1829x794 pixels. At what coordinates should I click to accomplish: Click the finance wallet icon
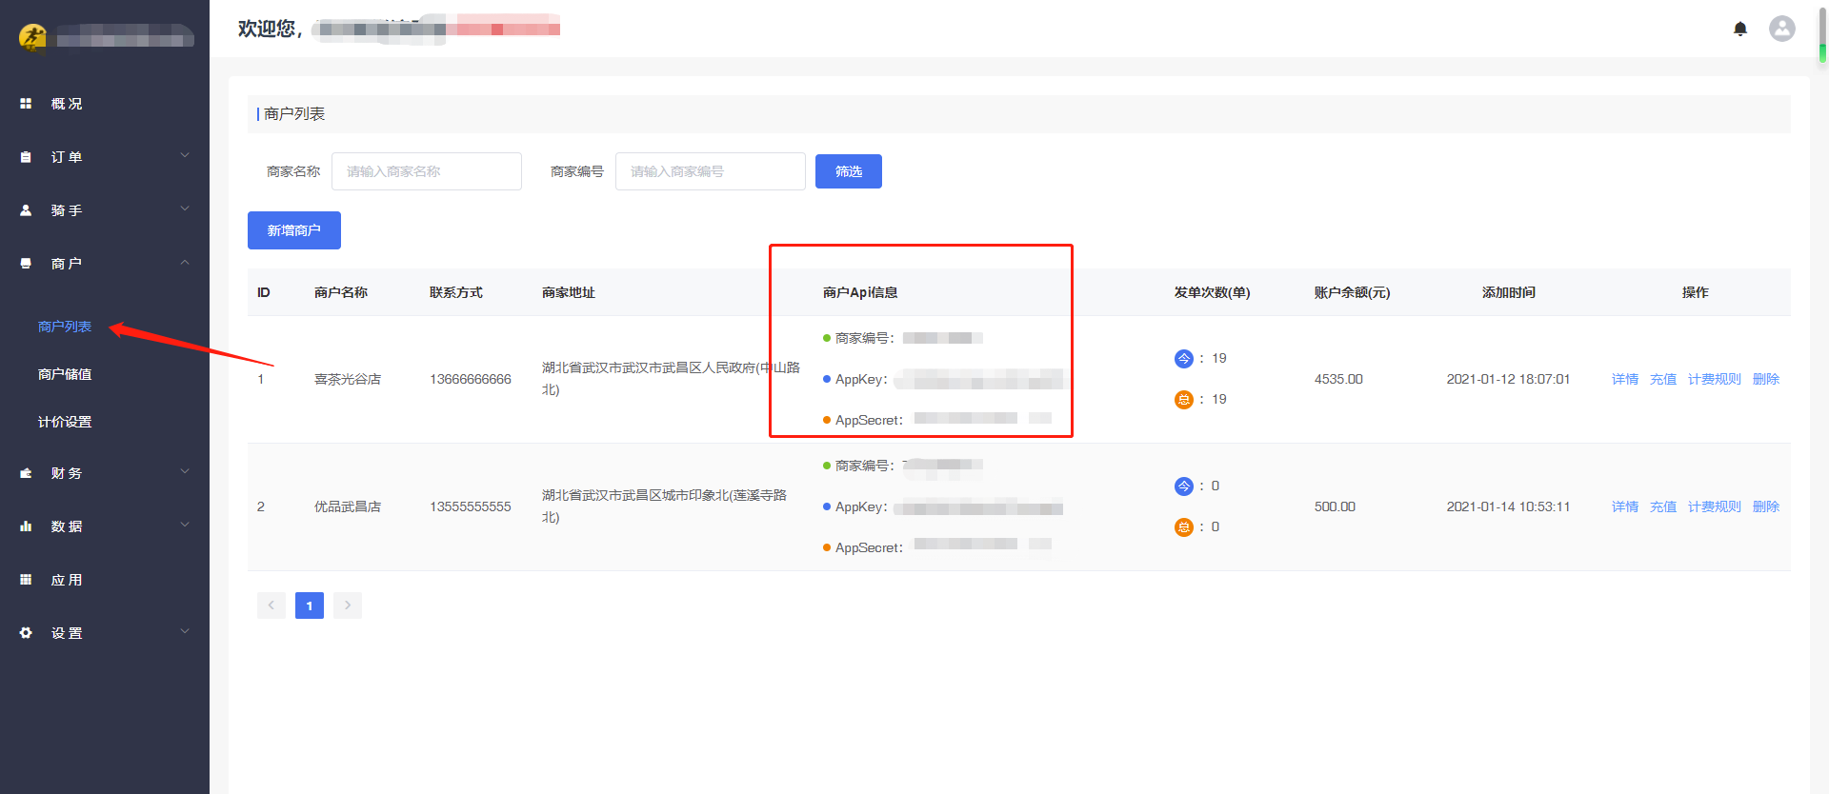(x=26, y=473)
